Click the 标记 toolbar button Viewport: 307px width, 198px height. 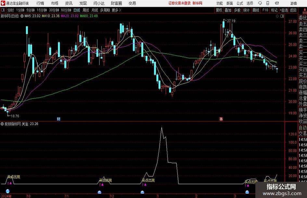pyautogui.click(x=274, y=10)
